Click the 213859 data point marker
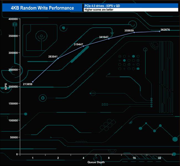The width and height of the screenshot is (180, 166). click(x=33, y=82)
